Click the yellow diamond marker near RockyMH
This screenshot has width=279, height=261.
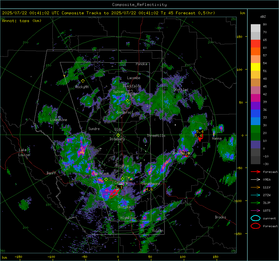(83, 81)
